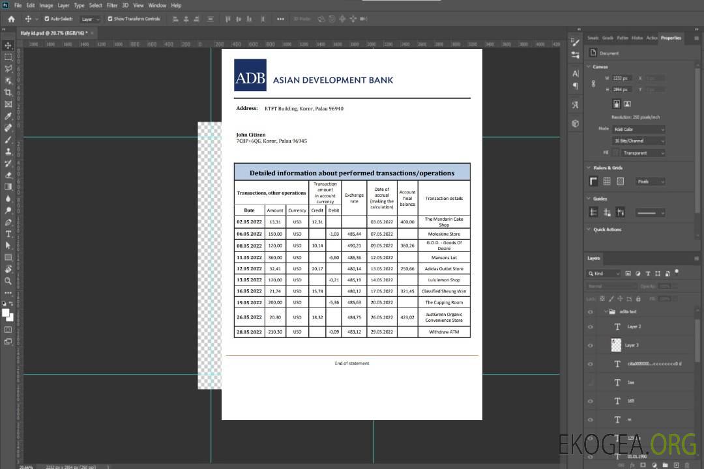Click the canvas width input field
The width and height of the screenshot is (704, 469).
point(622,78)
